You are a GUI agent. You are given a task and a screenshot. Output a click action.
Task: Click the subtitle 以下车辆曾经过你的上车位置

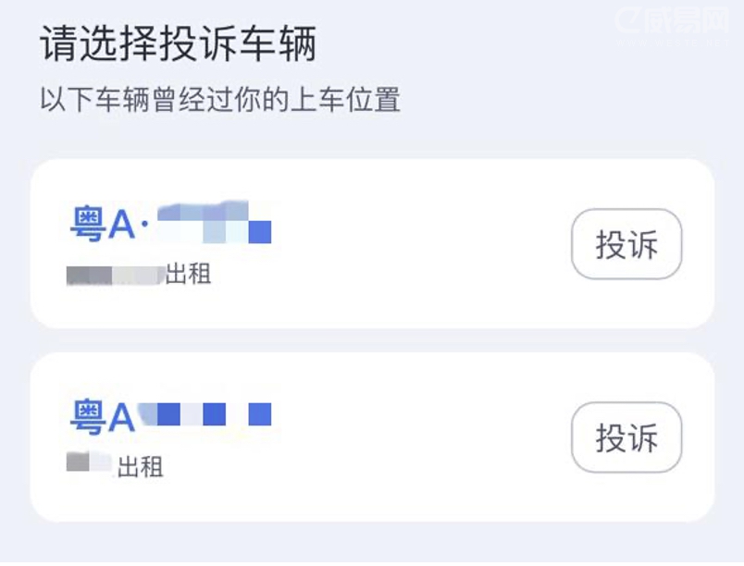point(220,100)
